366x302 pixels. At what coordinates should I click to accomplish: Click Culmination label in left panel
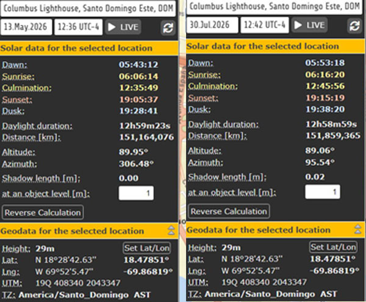27,88
